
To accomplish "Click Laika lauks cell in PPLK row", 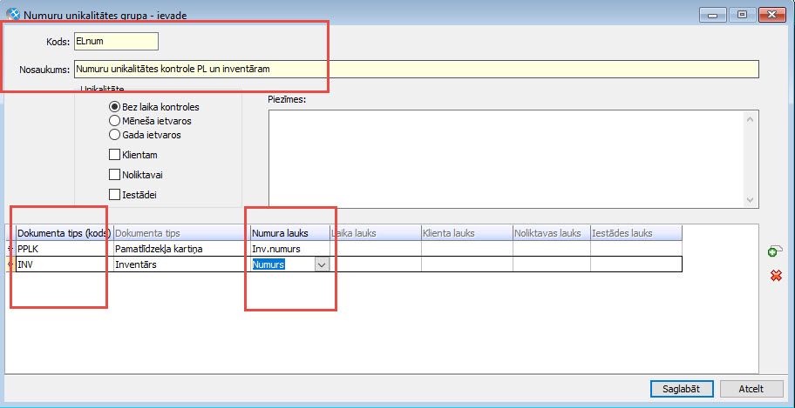I will pos(375,249).
